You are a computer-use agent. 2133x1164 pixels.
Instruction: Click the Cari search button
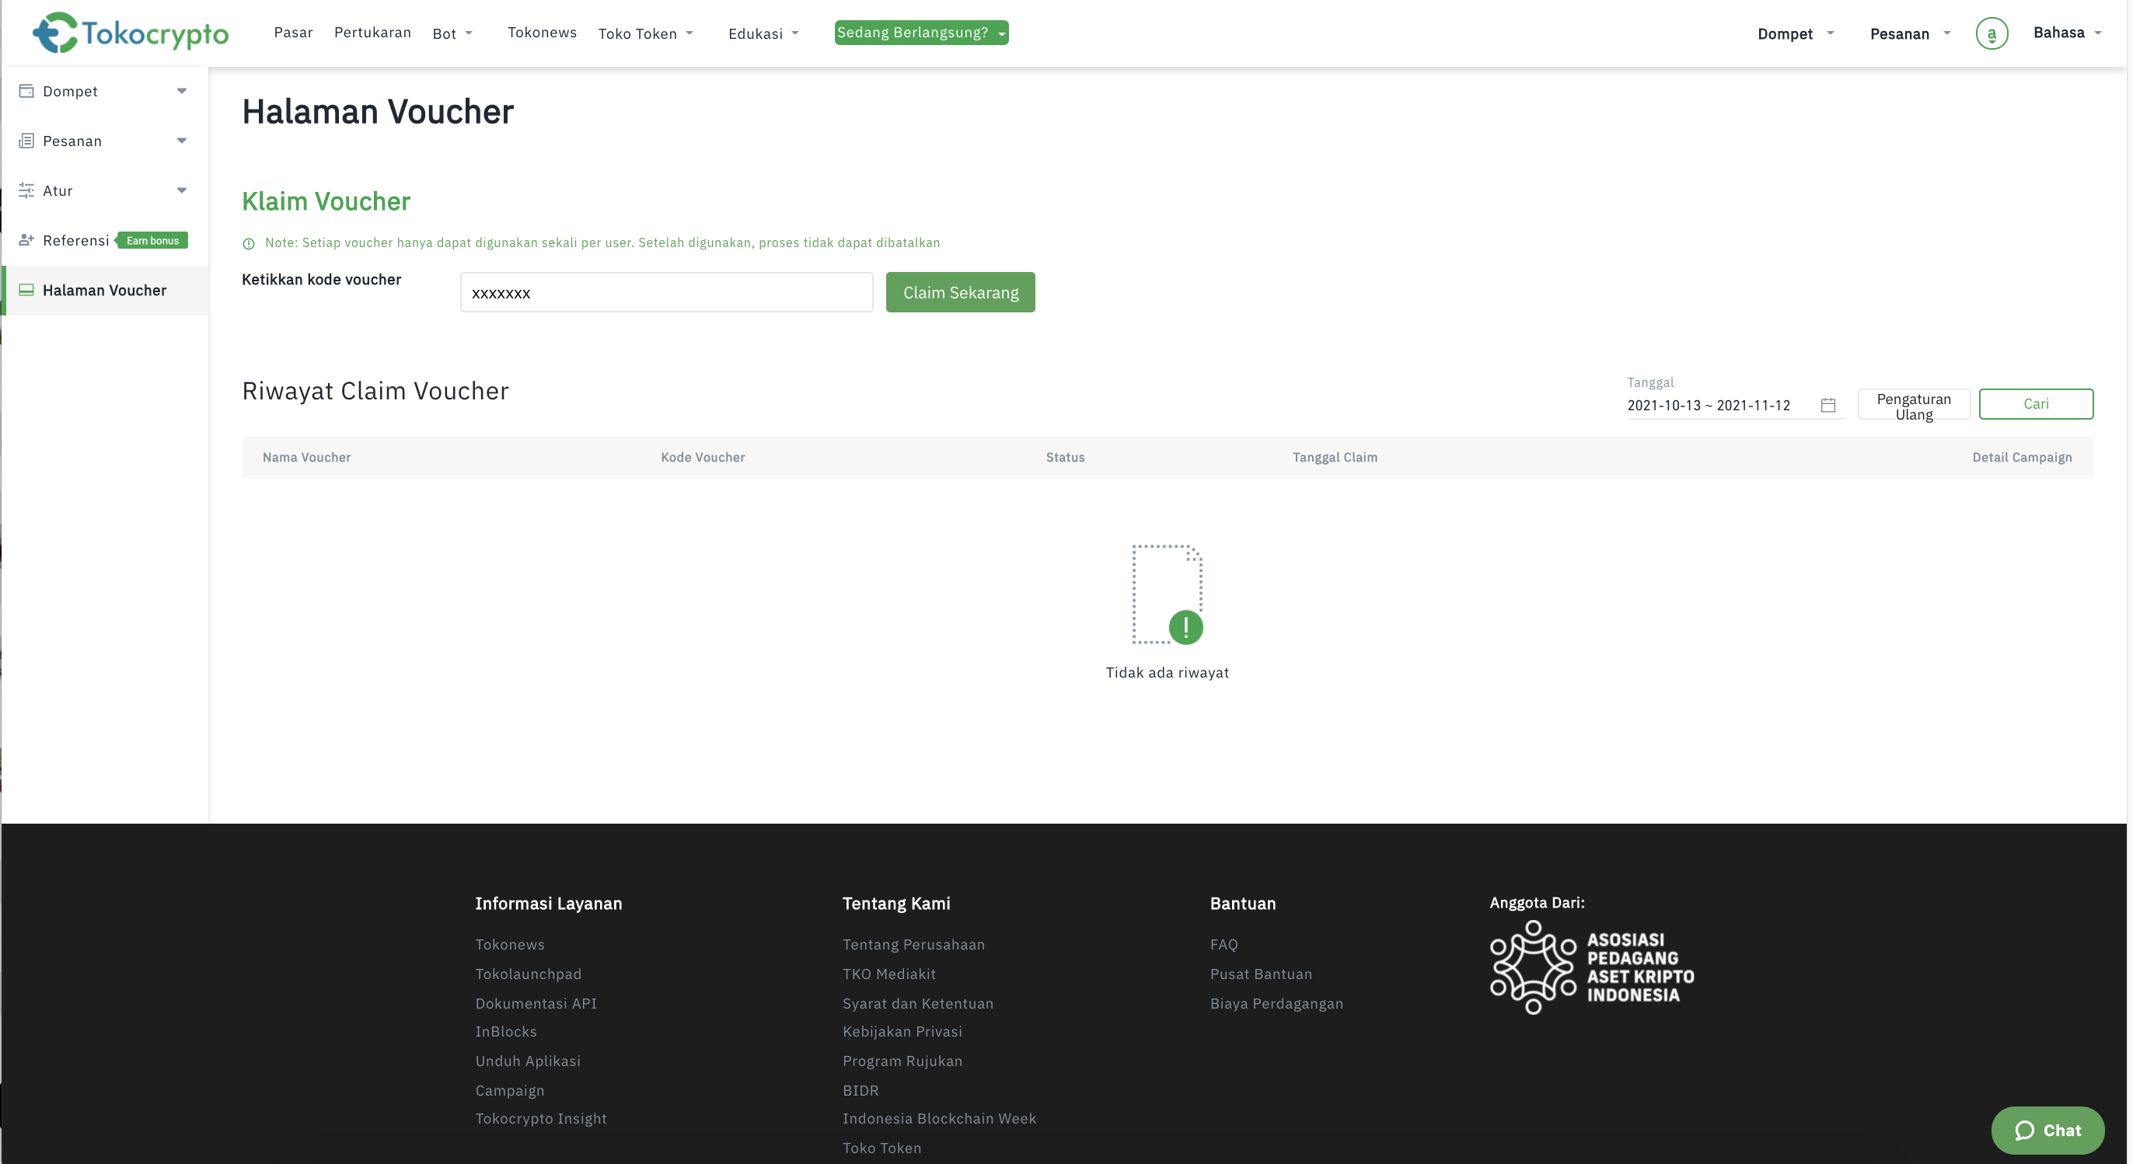coord(2035,404)
